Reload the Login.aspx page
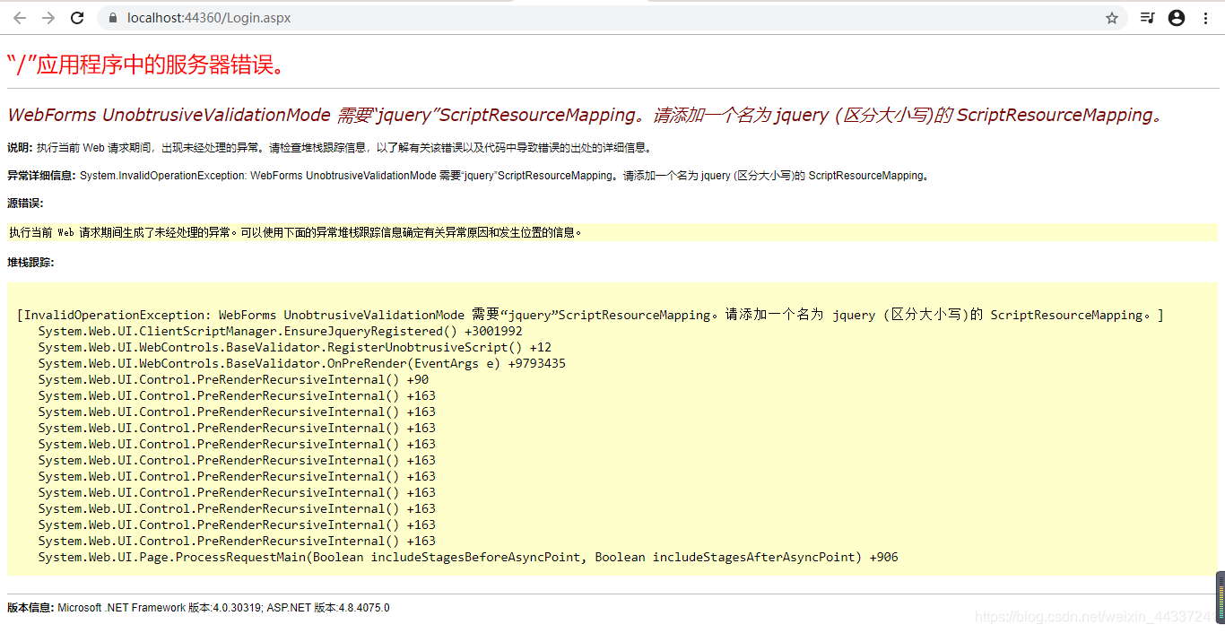Screen dimensions: 1225x633 click(77, 17)
